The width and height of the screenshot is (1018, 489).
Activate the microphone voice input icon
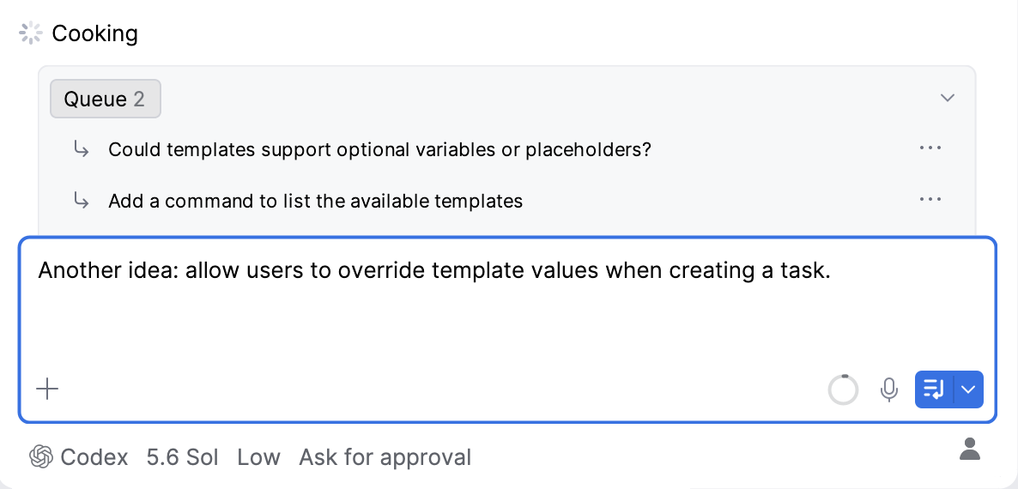click(x=888, y=389)
